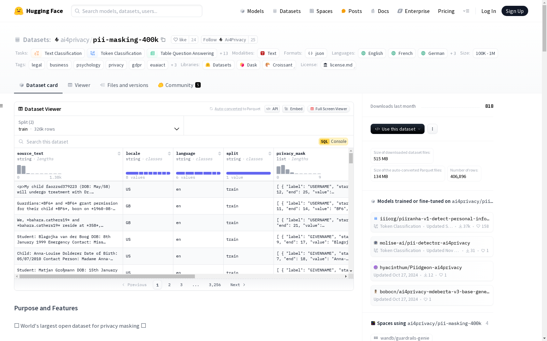Filter by the Datasets library tag
The image size is (547, 341).
click(x=218, y=65)
